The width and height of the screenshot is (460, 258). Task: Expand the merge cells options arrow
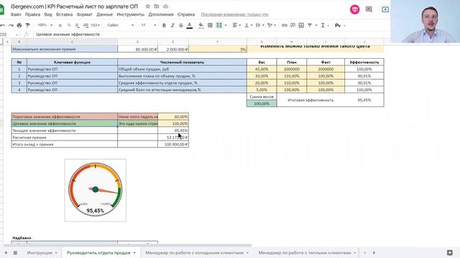click(x=226, y=26)
